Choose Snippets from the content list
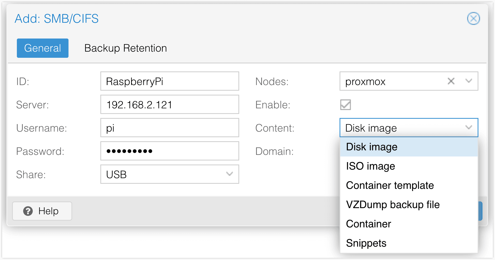 [x=366, y=243]
